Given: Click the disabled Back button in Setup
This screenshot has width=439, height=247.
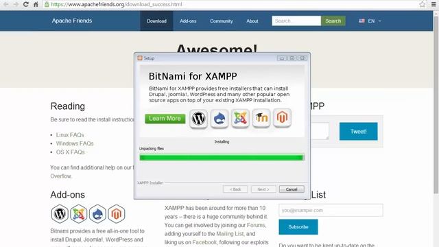Looking at the screenshot, I should pyautogui.click(x=235, y=189).
